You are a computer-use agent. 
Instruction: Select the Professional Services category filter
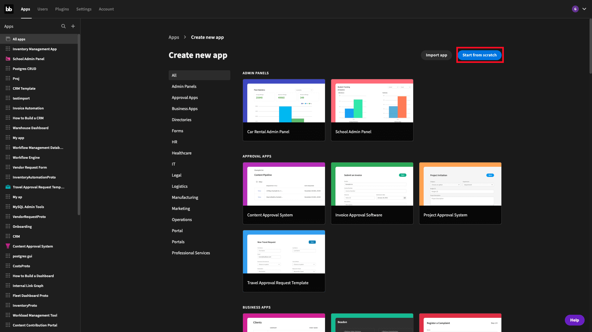pos(199,253)
